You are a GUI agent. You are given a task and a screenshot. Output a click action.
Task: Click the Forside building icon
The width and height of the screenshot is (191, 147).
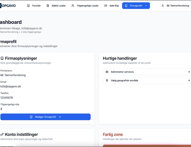29,6
